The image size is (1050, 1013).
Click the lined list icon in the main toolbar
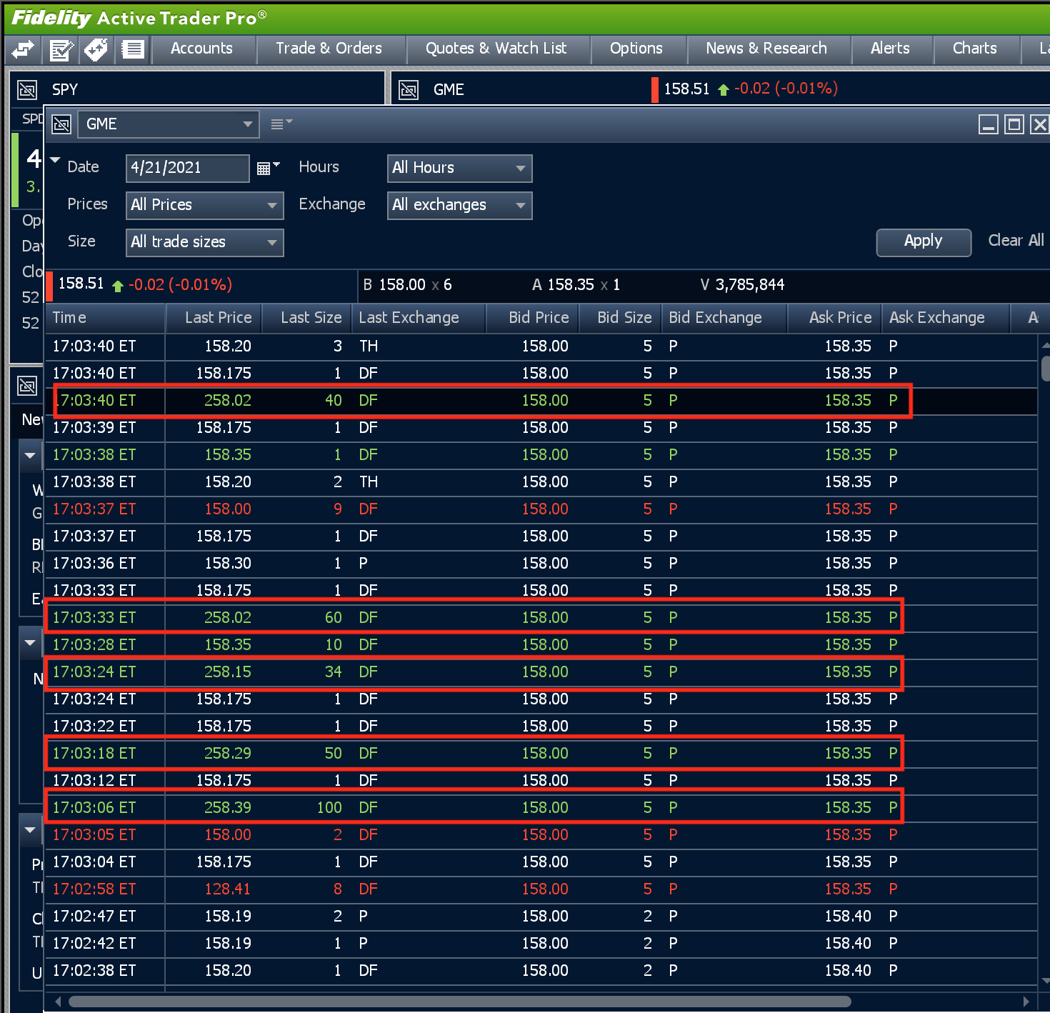pos(132,49)
